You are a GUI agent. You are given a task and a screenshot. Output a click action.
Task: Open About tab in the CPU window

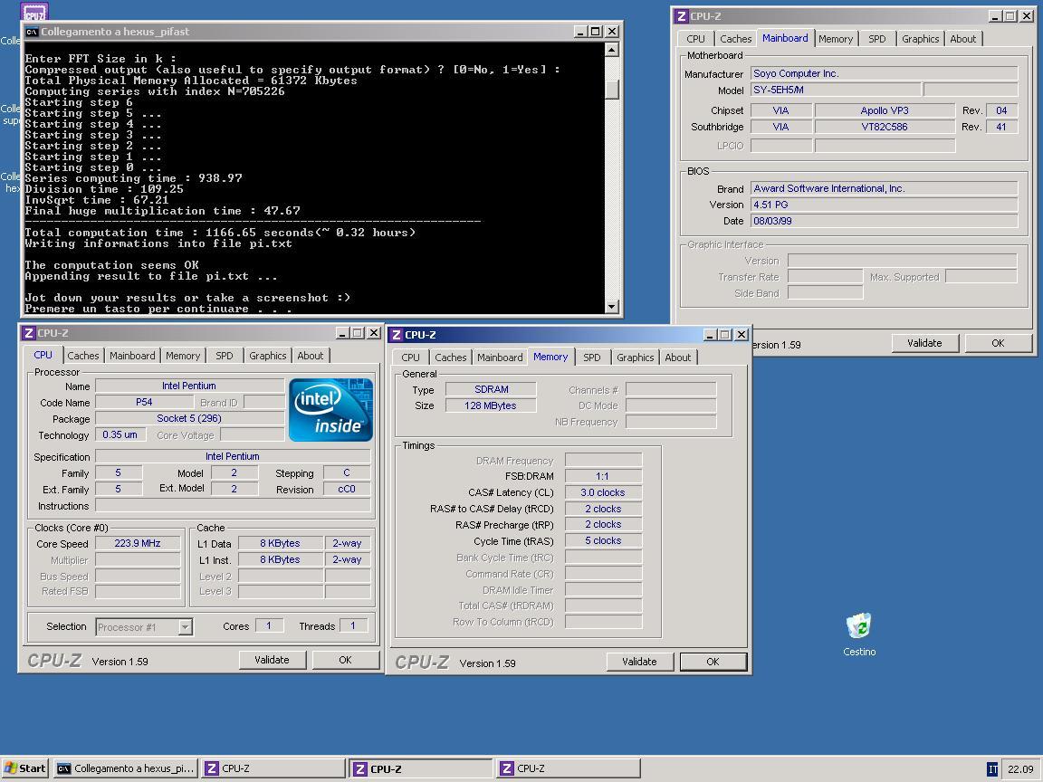tap(310, 356)
